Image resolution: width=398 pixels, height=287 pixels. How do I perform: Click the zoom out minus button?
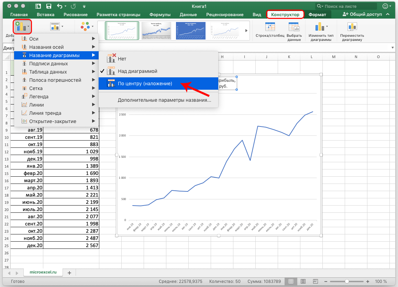[326, 282]
